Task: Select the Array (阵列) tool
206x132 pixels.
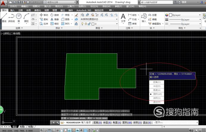Action: pos(65,24)
